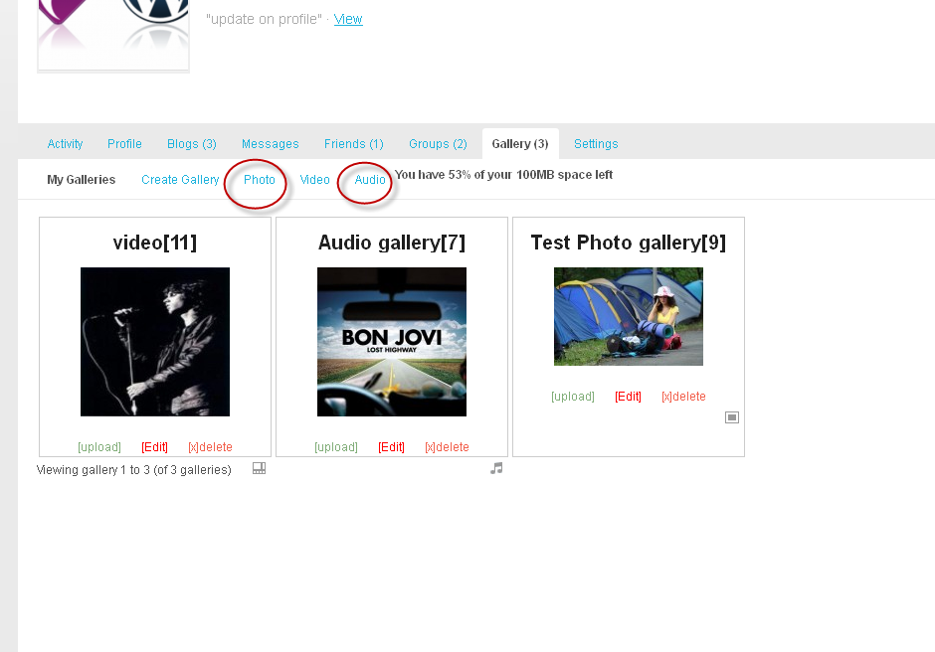Filter galleries by Photo
935x652 pixels.
click(x=260, y=179)
